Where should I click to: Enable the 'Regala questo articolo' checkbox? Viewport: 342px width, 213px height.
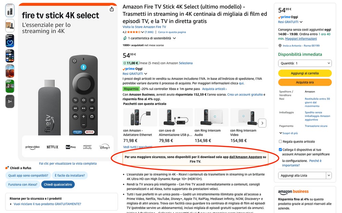tap(280, 141)
